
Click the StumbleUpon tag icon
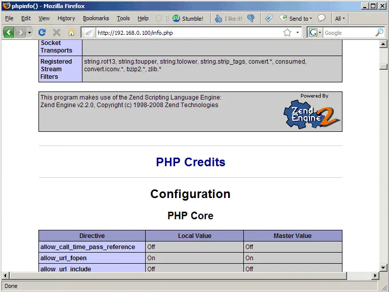tap(269, 18)
